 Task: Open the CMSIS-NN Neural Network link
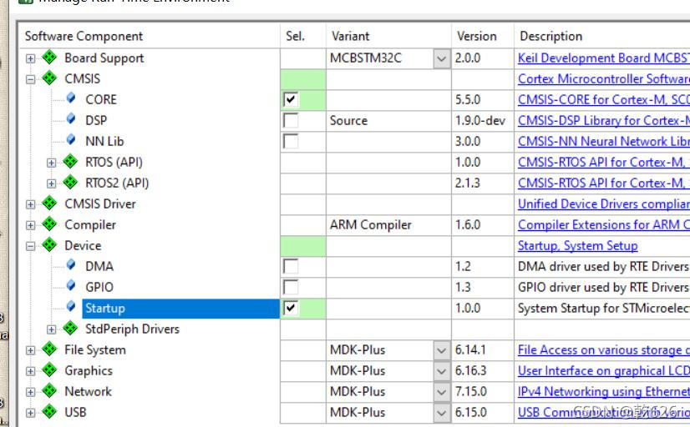[x=604, y=142]
